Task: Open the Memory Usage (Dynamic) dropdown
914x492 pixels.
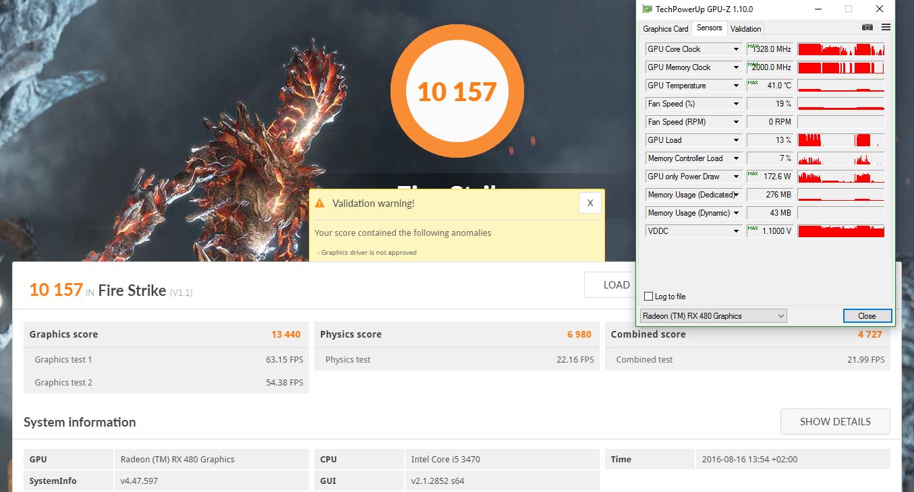Action: (x=737, y=213)
